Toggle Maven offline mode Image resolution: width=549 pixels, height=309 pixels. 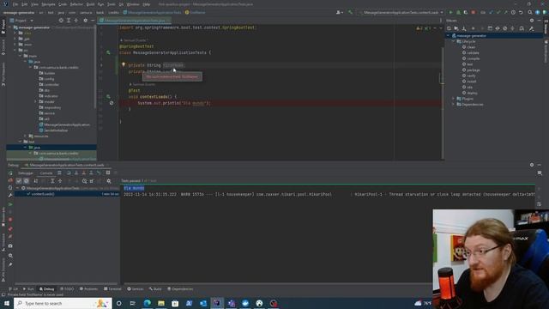click(x=498, y=28)
